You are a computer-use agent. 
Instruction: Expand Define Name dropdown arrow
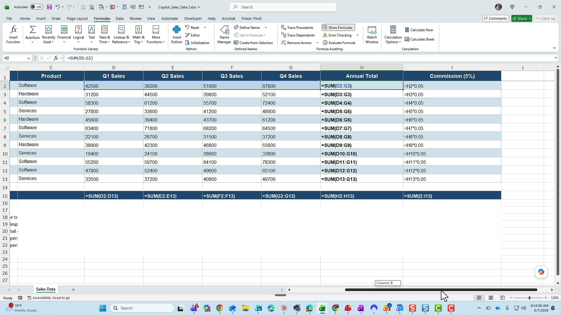pyautogui.click(x=266, y=27)
